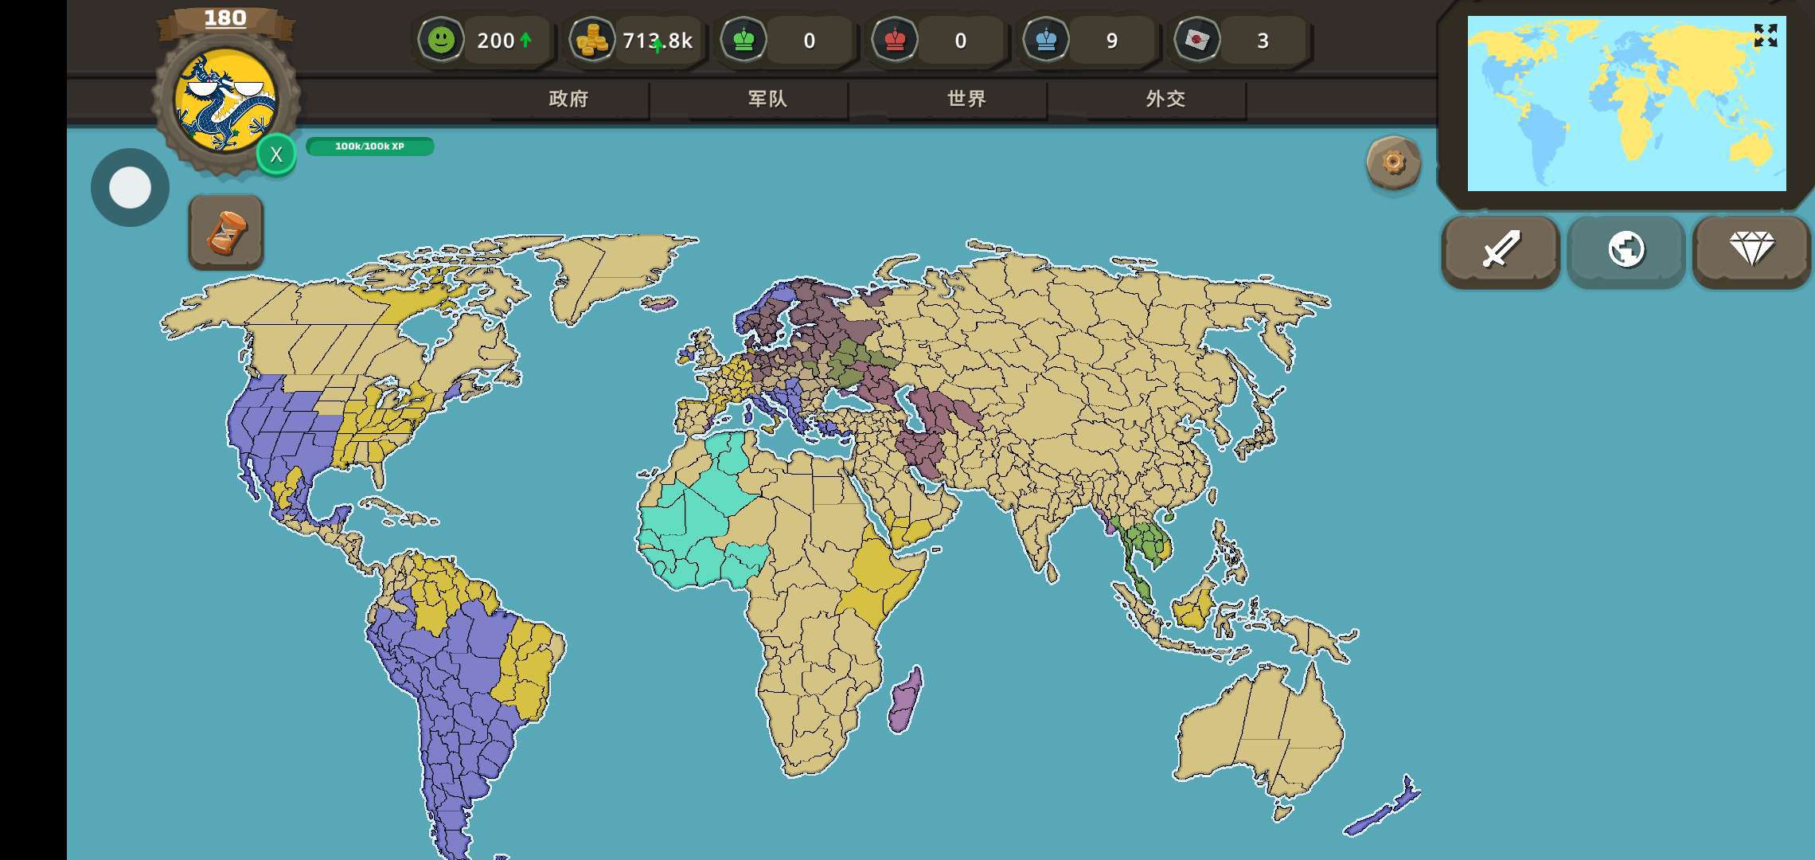This screenshot has height=860, width=1815.
Task: Click the green smiley happiness indicator
Action: point(441,40)
